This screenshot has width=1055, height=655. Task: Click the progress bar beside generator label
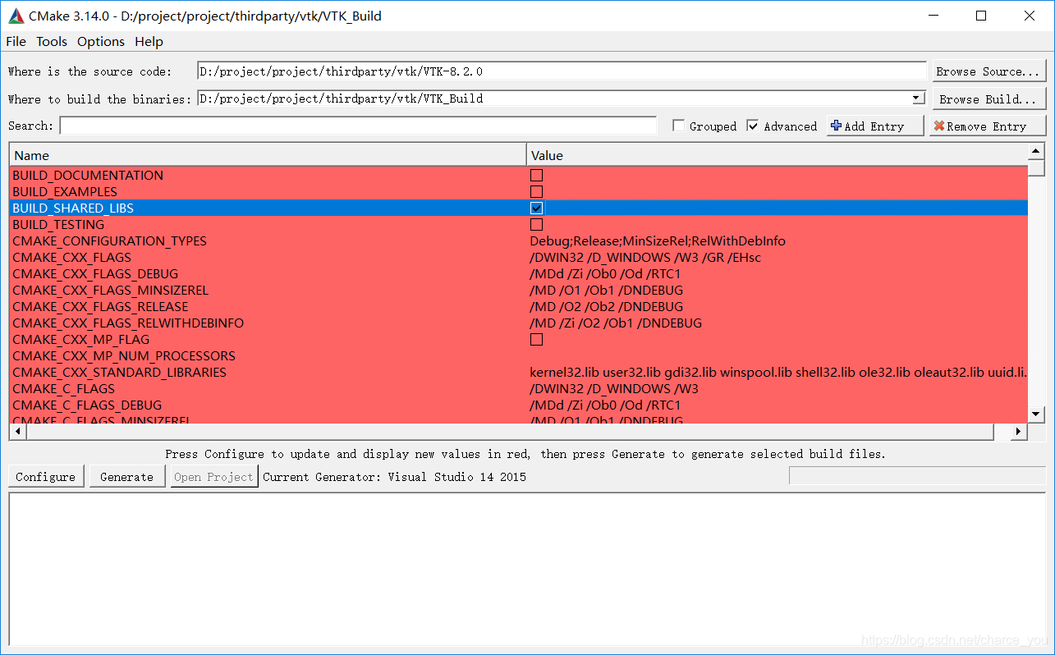point(918,475)
